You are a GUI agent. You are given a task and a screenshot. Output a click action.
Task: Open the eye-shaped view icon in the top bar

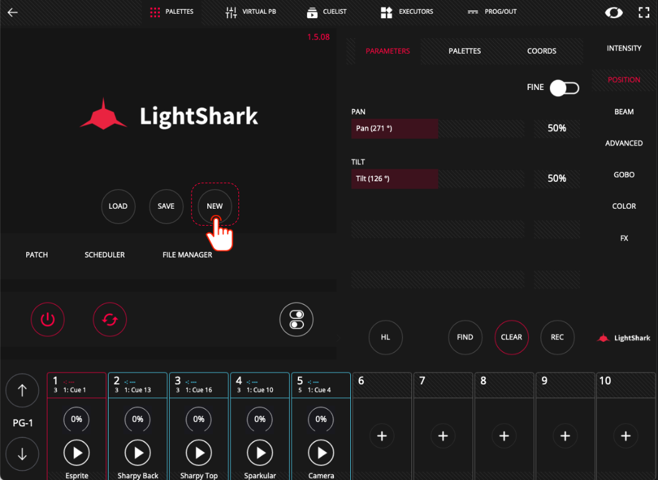point(614,12)
